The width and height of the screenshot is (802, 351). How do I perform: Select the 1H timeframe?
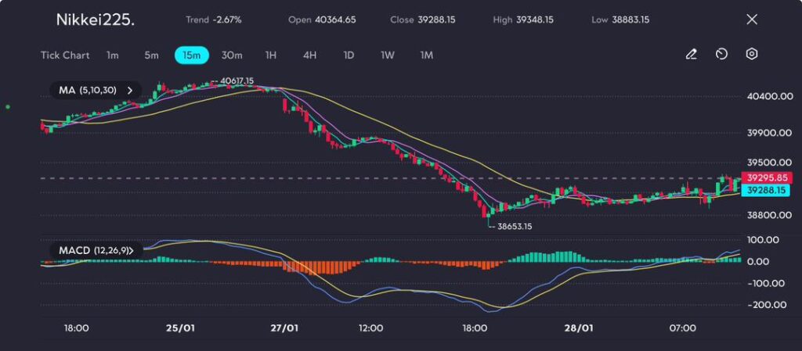click(x=271, y=55)
